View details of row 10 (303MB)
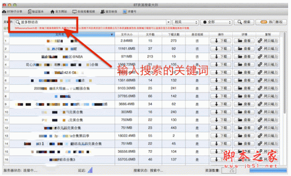Screen dimensions: 291x176 pyautogui.click(x=244, y=112)
